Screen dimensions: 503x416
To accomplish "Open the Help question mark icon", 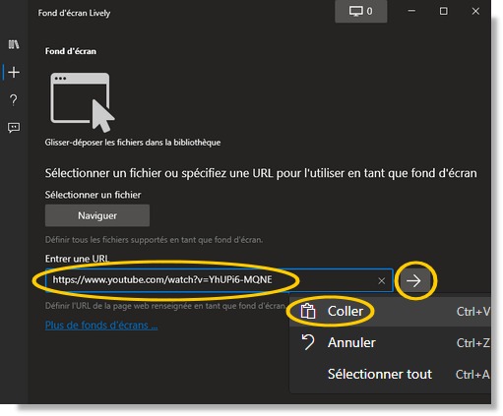I will tap(14, 99).
